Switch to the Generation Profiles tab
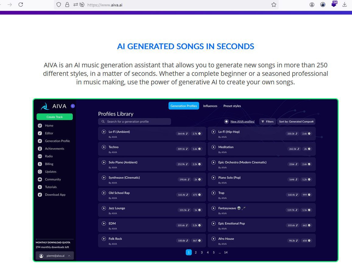 184,106
